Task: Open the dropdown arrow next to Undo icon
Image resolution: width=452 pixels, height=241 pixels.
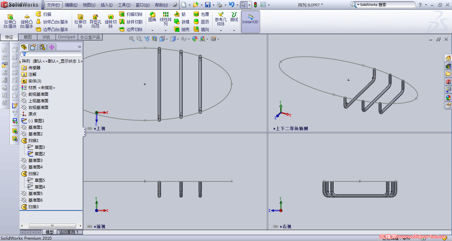Action: [237, 5]
